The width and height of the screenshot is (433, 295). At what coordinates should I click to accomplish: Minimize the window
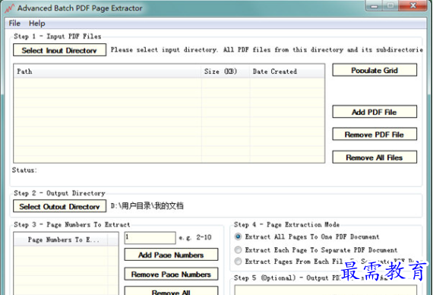375,6
